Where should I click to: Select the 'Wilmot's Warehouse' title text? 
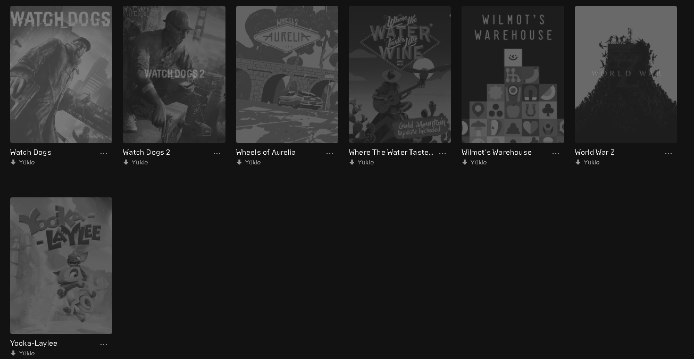497,152
